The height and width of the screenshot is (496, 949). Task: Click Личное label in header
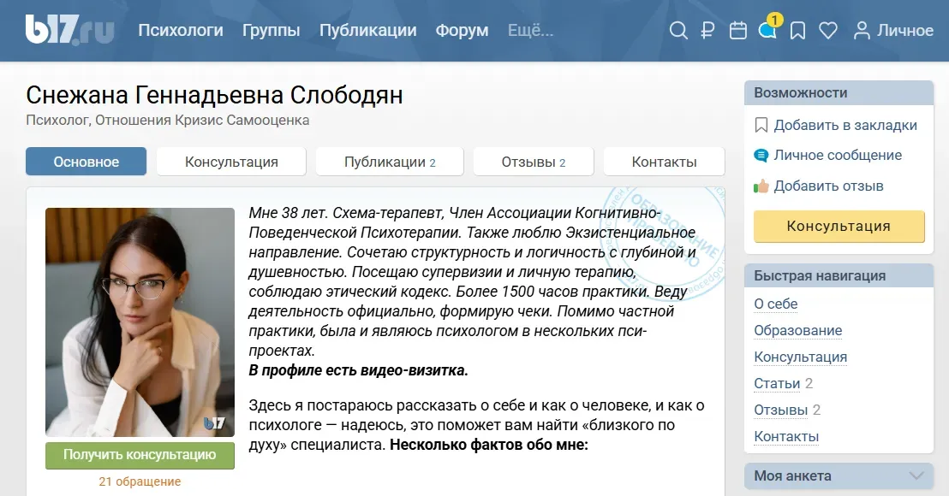coord(905,30)
